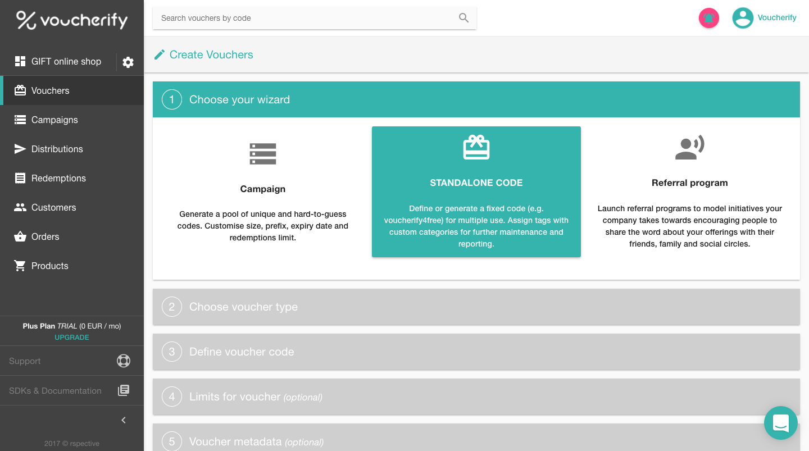Select the Campaign wizard title

[x=263, y=189]
